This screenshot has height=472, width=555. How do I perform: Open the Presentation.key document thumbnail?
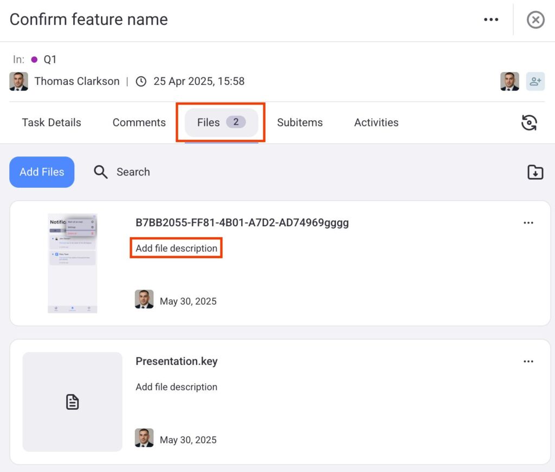[72, 402]
